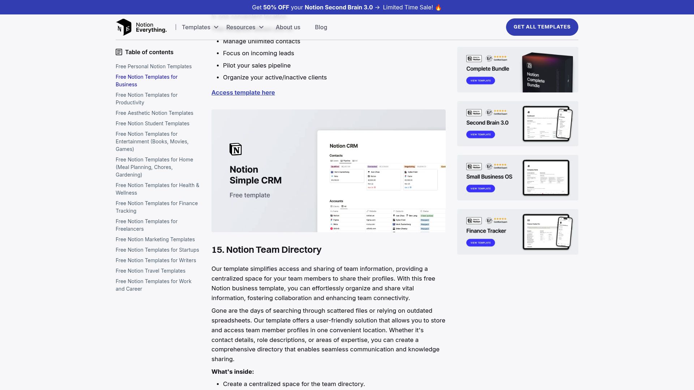Click the fire emoji in the sale banner

(438, 7)
